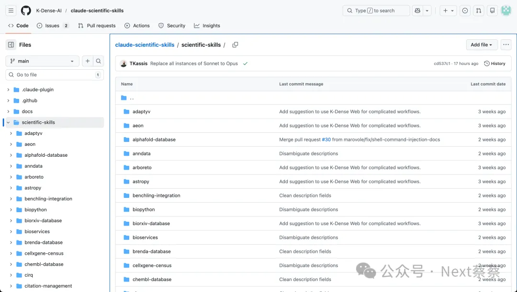Open the more options ellipsis button

pyautogui.click(x=506, y=45)
